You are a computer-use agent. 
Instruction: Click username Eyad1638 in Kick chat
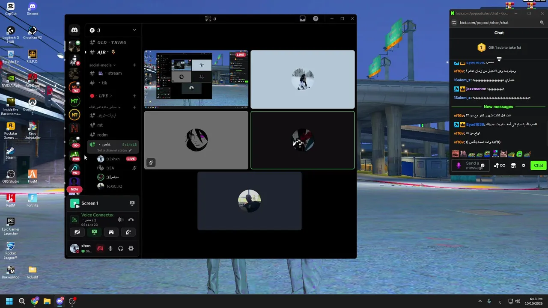pos(475,124)
